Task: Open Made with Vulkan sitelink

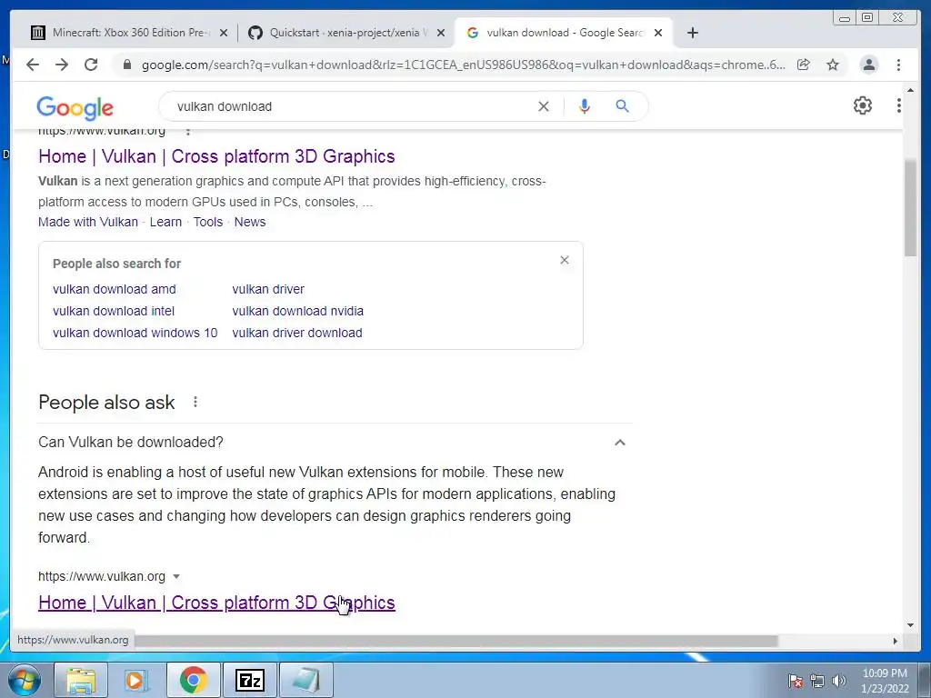Action: point(88,222)
